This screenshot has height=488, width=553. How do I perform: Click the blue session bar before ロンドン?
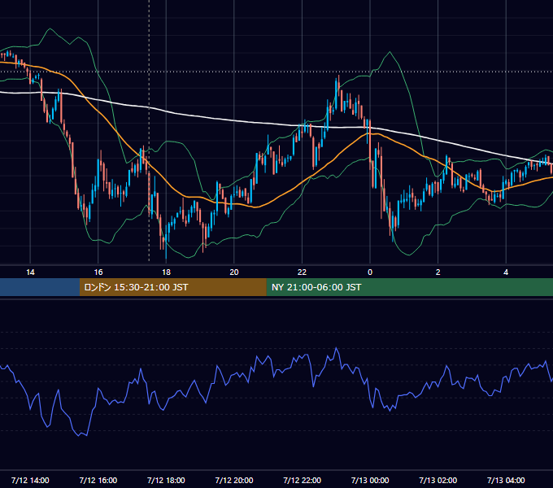click(x=40, y=287)
